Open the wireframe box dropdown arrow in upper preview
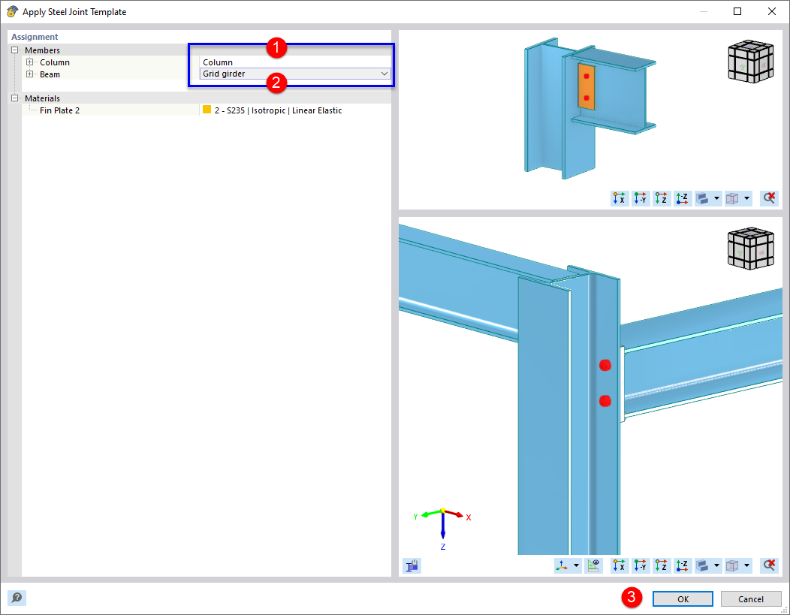The height and width of the screenshot is (615, 790). [x=746, y=198]
